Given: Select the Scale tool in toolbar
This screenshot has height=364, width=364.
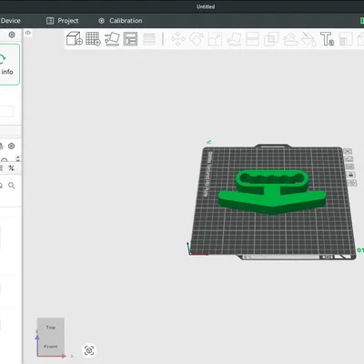Looking at the screenshot, I should pos(215,39).
